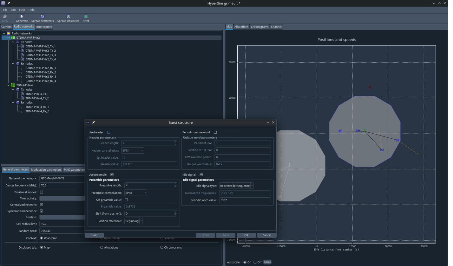This screenshot has height=266, width=453.
Task: Click the red interceptor marker on the map
Action: 370,87
